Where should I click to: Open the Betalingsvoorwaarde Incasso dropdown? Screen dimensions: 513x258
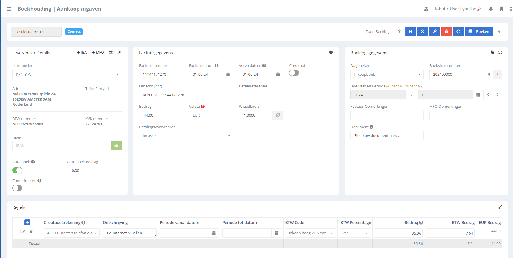coord(186,136)
